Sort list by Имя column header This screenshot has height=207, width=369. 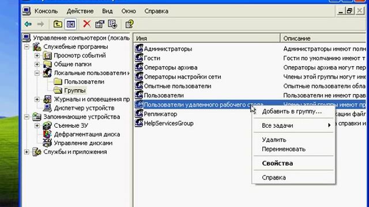(207, 39)
